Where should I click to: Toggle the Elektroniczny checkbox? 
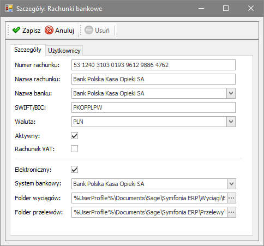point(74,170)
